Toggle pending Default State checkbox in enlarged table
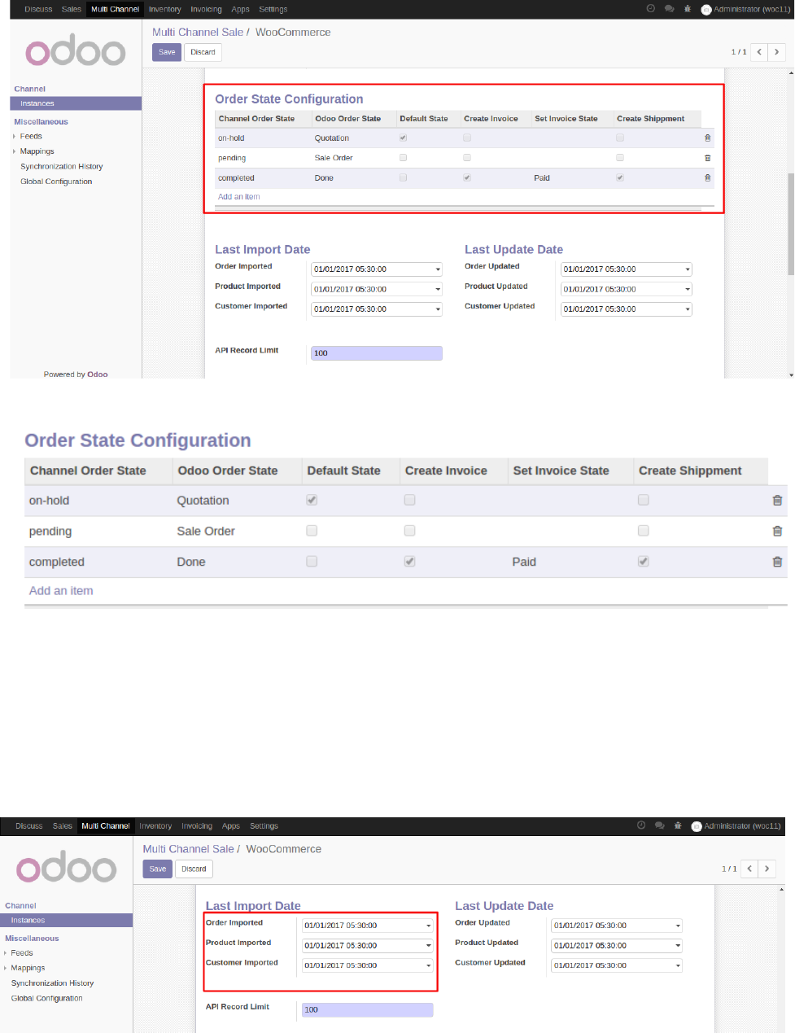795x1033 pixels. pos(312,531)
